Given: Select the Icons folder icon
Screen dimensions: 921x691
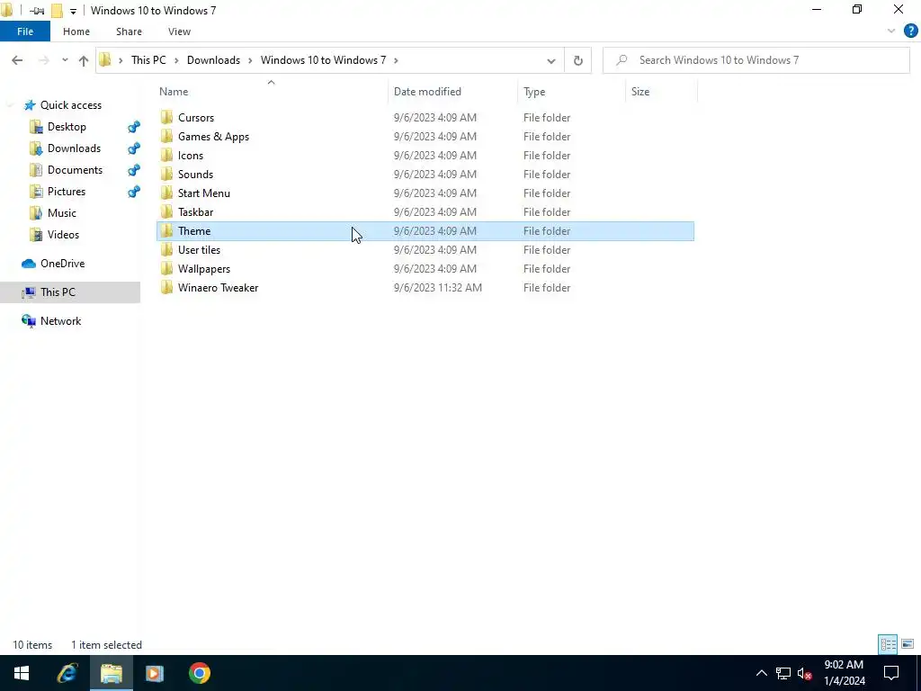Looking at the screenshot, I should tap(166, 155).
